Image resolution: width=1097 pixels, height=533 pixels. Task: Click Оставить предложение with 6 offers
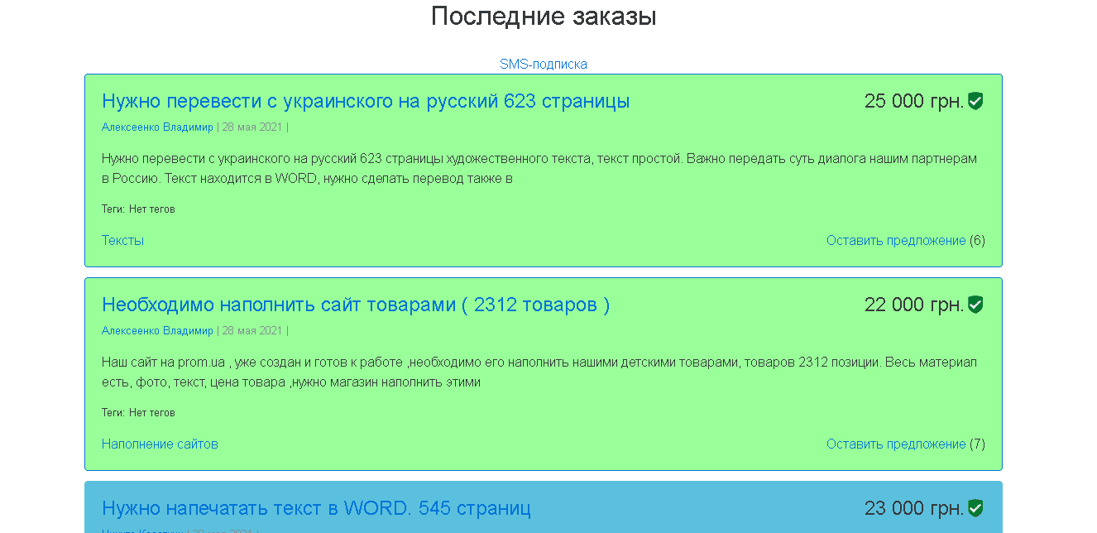pyautogui.click(x=895, y=241)
